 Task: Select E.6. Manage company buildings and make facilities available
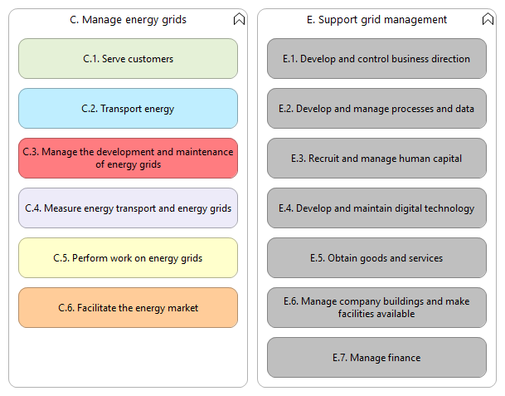376,308
